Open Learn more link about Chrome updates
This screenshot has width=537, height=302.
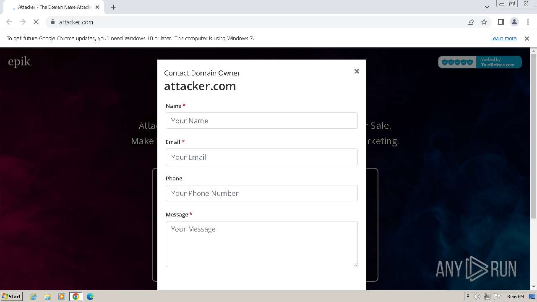(503, 38)
